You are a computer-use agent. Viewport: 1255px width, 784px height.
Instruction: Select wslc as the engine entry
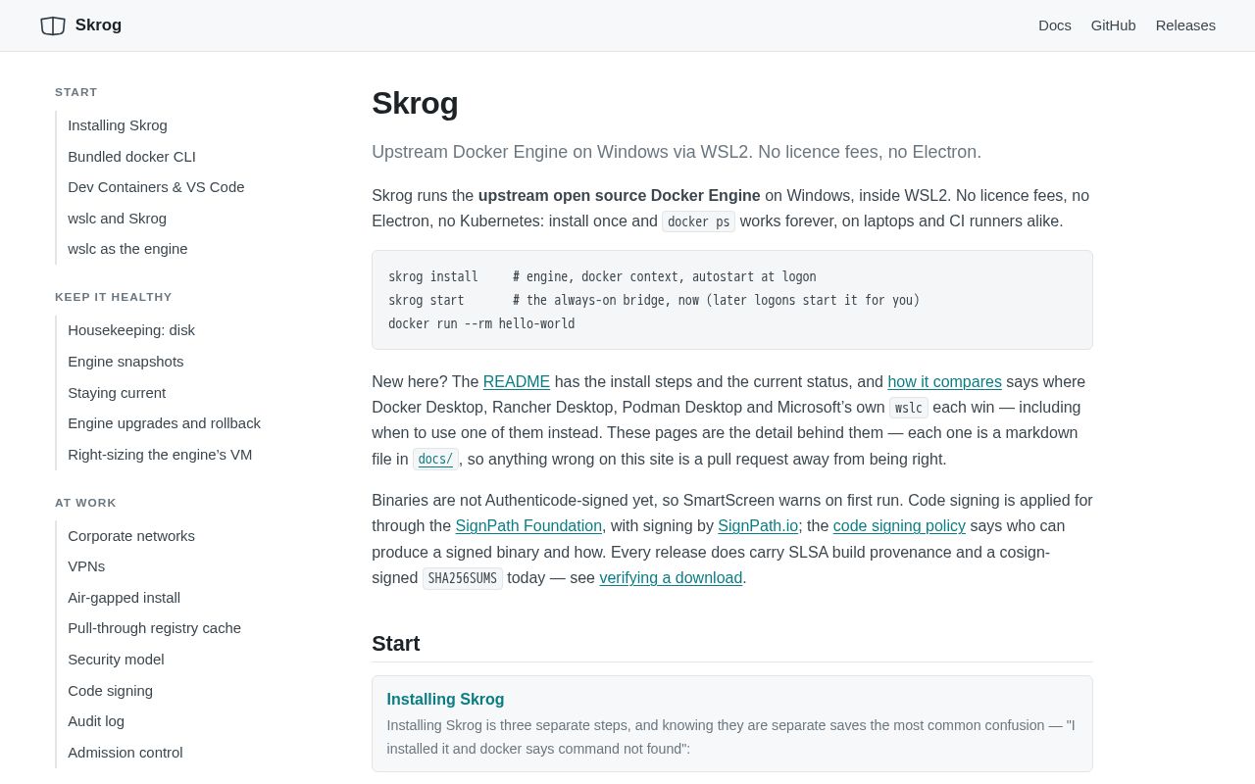point(127,249)
